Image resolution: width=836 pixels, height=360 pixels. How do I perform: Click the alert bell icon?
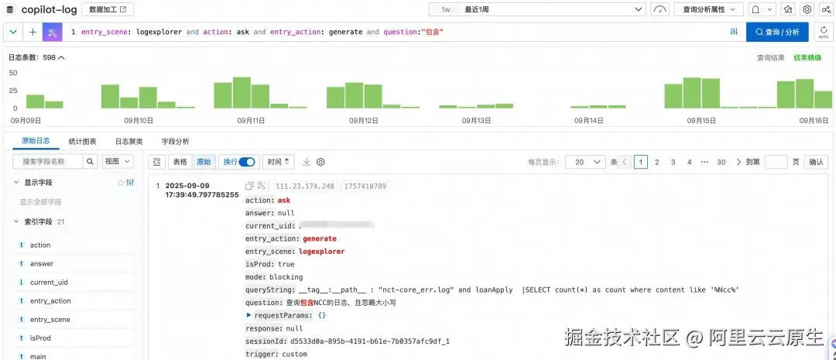click(x=755, y=9)
